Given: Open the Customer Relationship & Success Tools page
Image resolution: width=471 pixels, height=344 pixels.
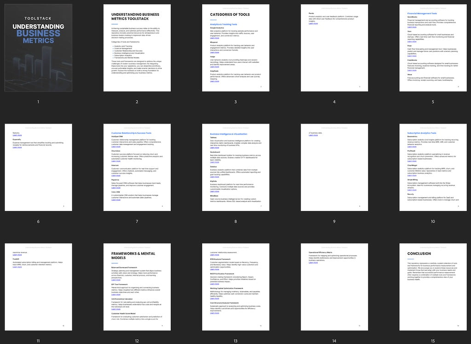Looking at the screenshot, I should pos(137,167).
